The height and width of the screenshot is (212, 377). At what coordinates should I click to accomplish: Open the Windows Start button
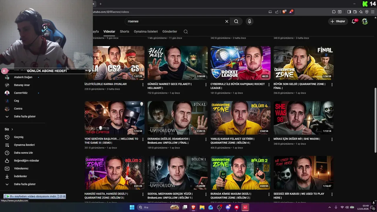[x=132, y=207]
